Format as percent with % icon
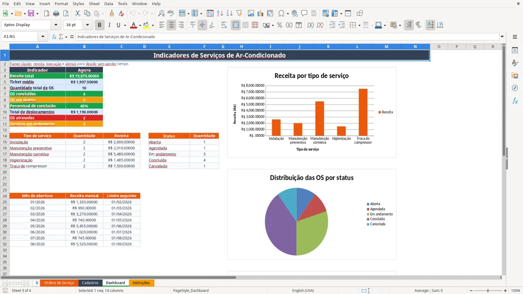The image size is (523, 294). [279, 25]
